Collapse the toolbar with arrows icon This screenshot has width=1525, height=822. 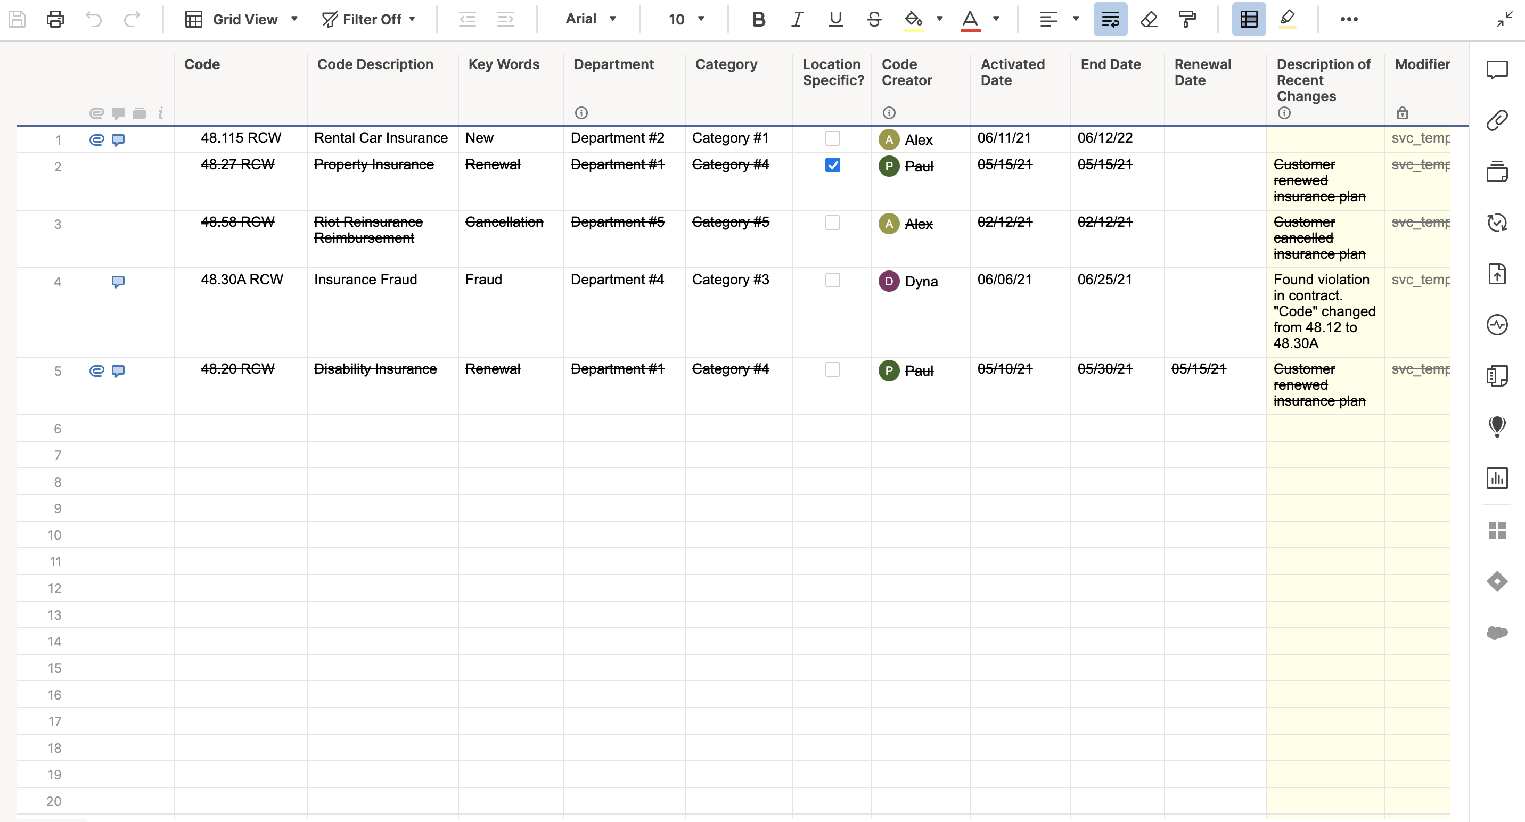[x=1504, y=20]
